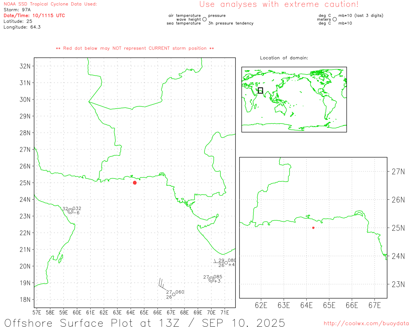Click the red dot disclaimer text
Screen dimensions: 409x327
pos(135,48)
